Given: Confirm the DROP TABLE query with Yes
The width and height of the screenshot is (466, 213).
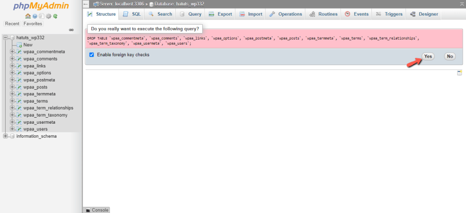Looking at the screenshot, I should 428,56.
